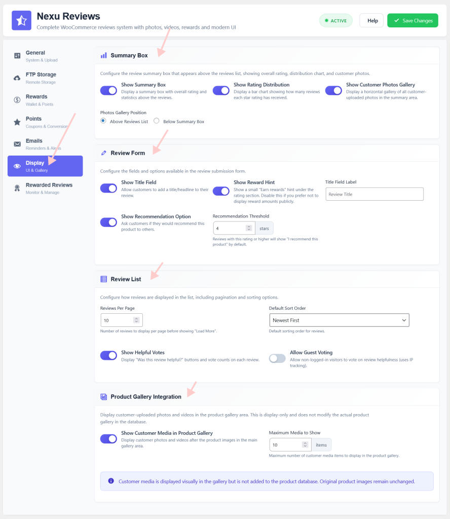Click the 'stars' unit label
Screen dimensions: 450x519
(264, 228)
